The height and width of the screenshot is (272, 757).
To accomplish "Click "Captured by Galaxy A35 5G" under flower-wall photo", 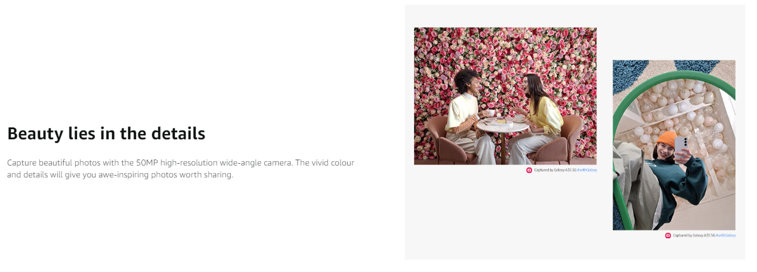I will click(x=555, y=170).
